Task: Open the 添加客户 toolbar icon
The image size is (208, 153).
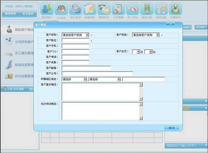Action: pyautogui.click(x=47, y=9)
